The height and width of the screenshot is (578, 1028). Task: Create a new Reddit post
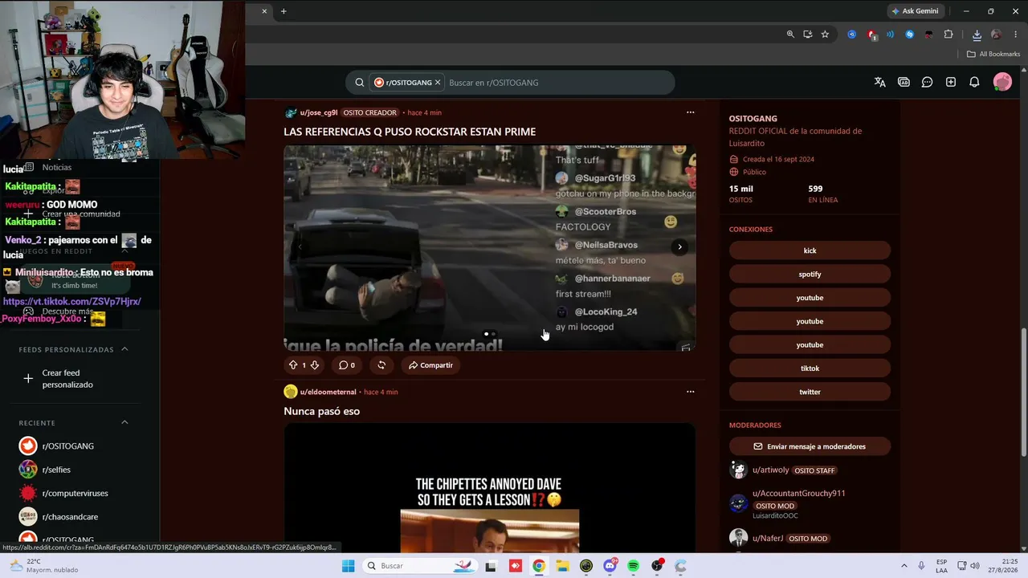tap(951, 82)
